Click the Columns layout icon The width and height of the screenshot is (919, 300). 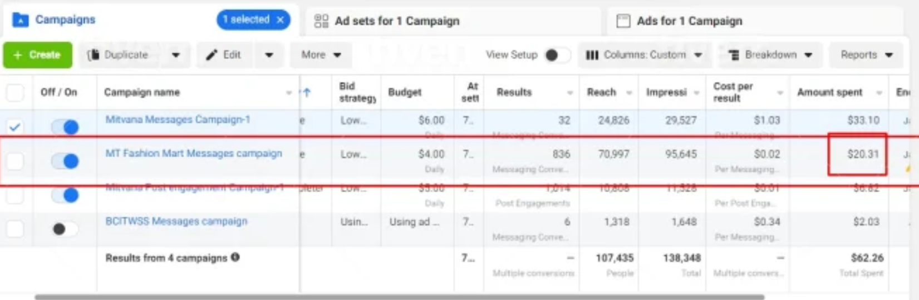click(x=592, y=55)
